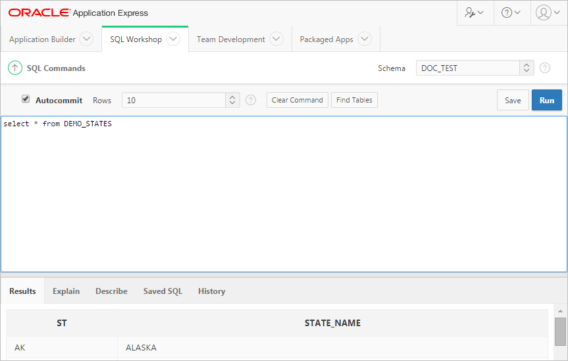Switch to the Explain tab
Image resolution: width=568 pixels, height=361 pixels.
point(66,291)
